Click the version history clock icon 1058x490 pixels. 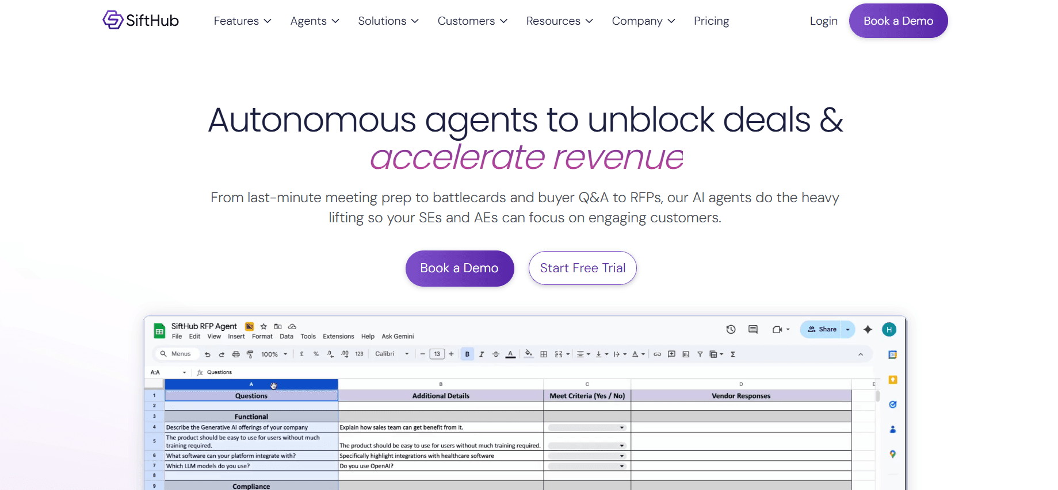coord(731,329)
